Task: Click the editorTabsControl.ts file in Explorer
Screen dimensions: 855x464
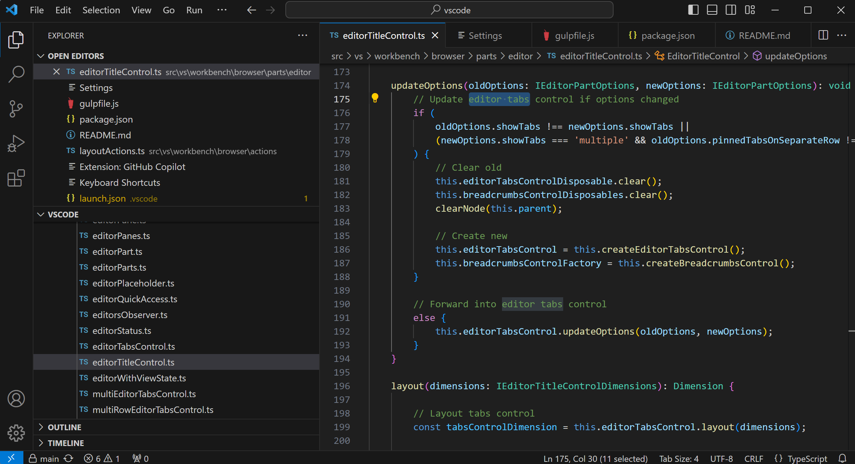Action: click(134, 346)
